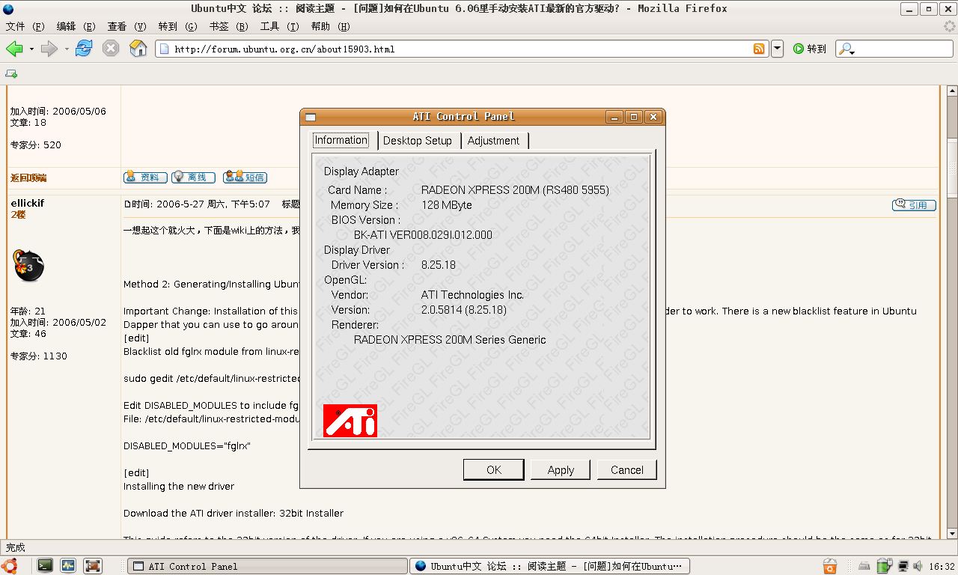Open the Trash icon in the panel

pyautogui.click(x=829, y=566)
